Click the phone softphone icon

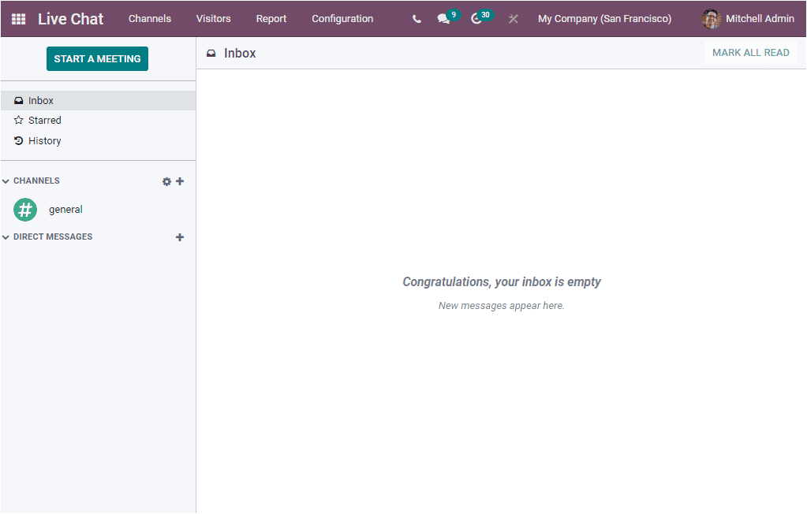[x=417, y=18]
